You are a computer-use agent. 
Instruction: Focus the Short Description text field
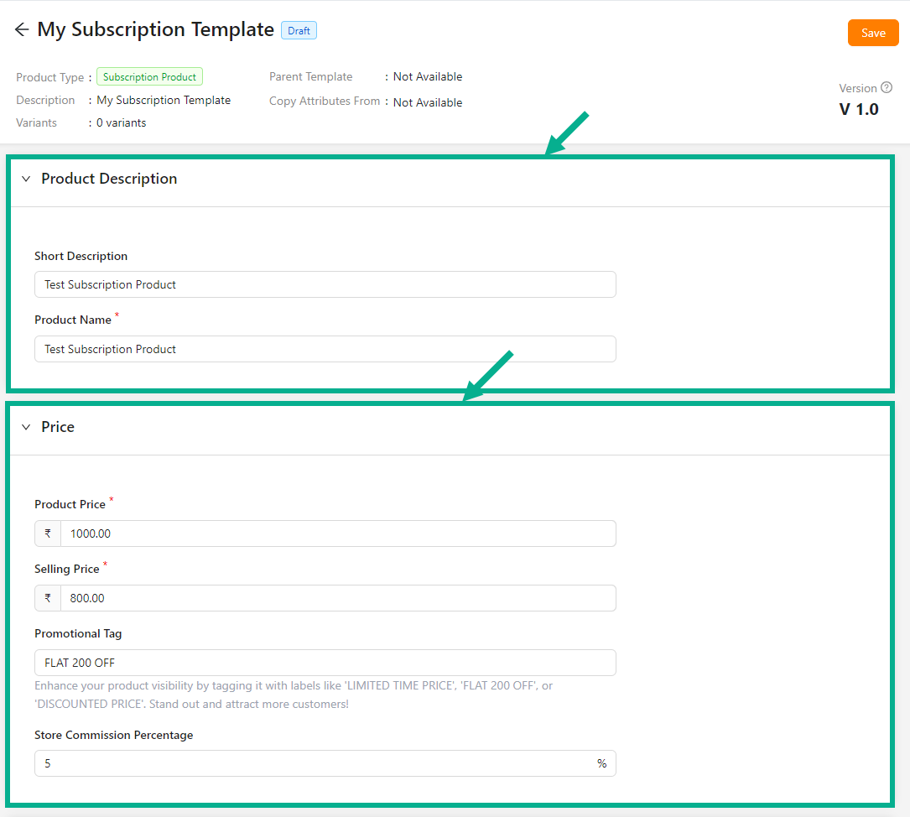(325, 284)
